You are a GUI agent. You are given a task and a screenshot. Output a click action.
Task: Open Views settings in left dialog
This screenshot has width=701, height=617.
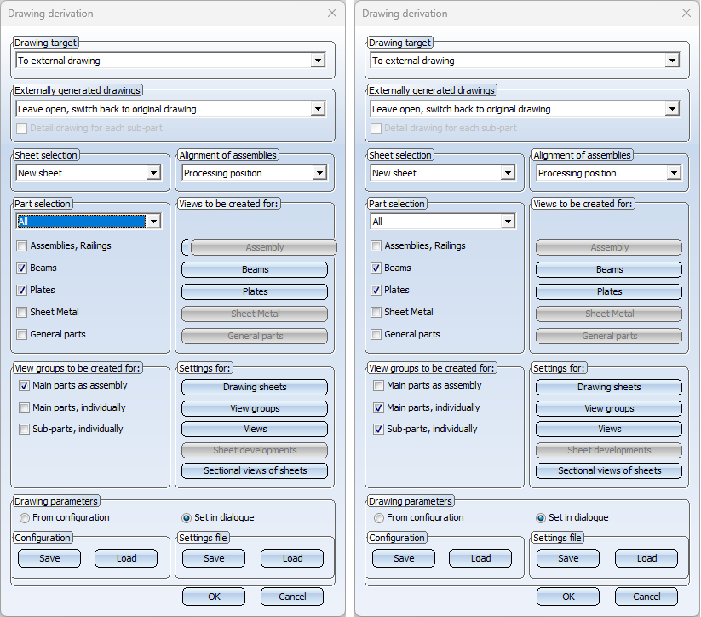coord(255,429)
